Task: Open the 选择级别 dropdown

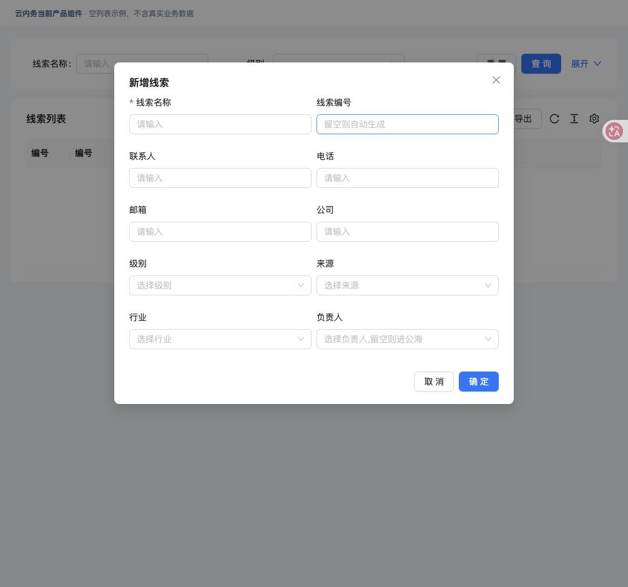Action: 220,285
